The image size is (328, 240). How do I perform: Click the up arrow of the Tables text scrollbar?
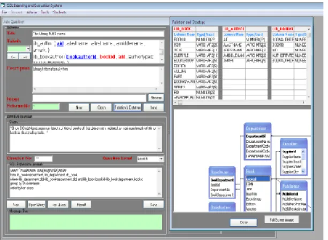pos(162,43)
